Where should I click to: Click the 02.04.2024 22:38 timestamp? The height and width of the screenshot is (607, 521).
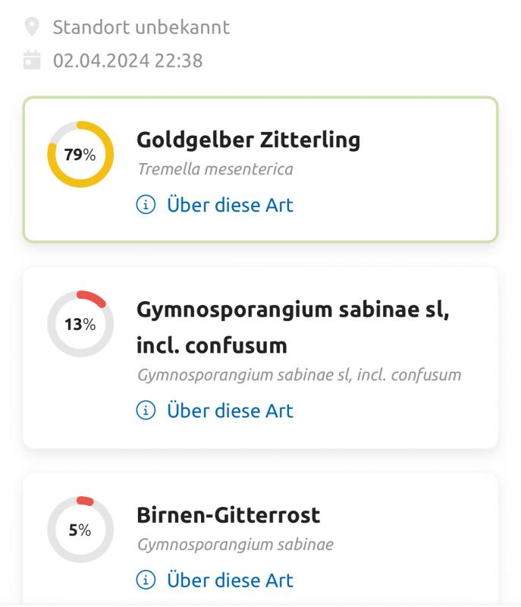[127, 60]
